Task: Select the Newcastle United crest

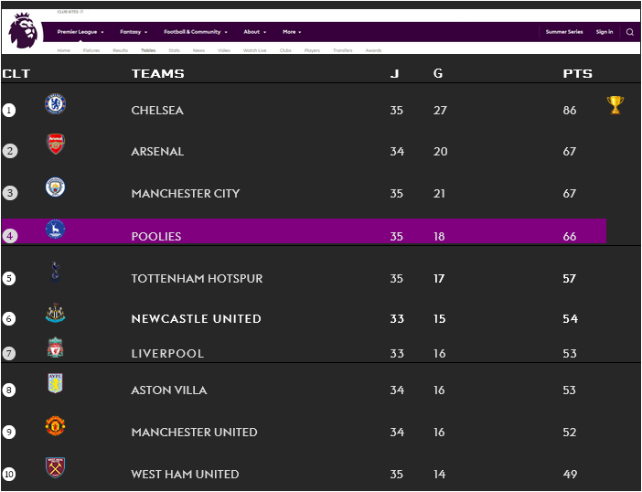Action: (55, 313)
